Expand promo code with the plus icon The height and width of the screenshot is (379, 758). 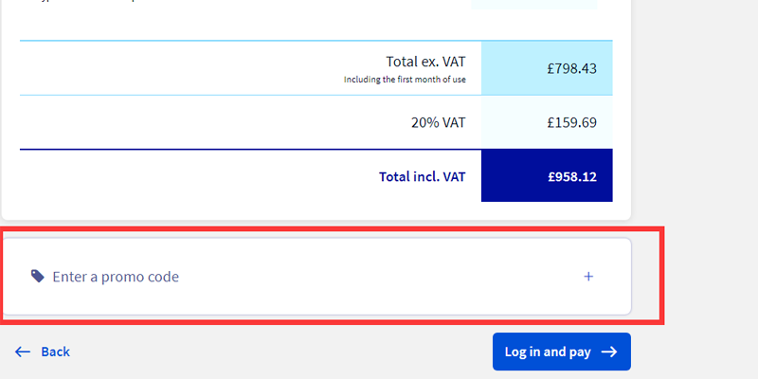pyautogui.click(x=588, y=277)
